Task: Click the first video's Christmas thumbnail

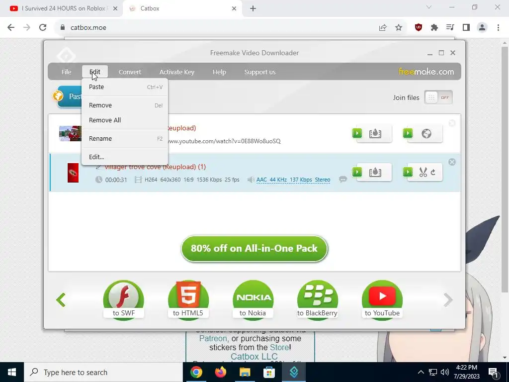Action: pyautogui.click(x=70, y=133)
